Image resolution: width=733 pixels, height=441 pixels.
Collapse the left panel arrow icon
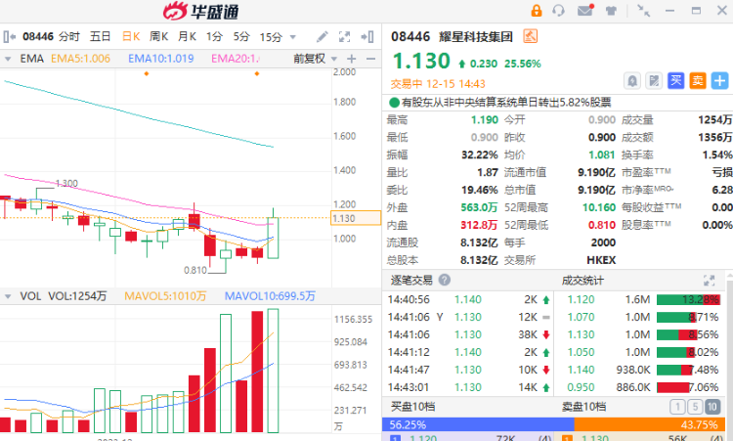click(x=10, y=36)
